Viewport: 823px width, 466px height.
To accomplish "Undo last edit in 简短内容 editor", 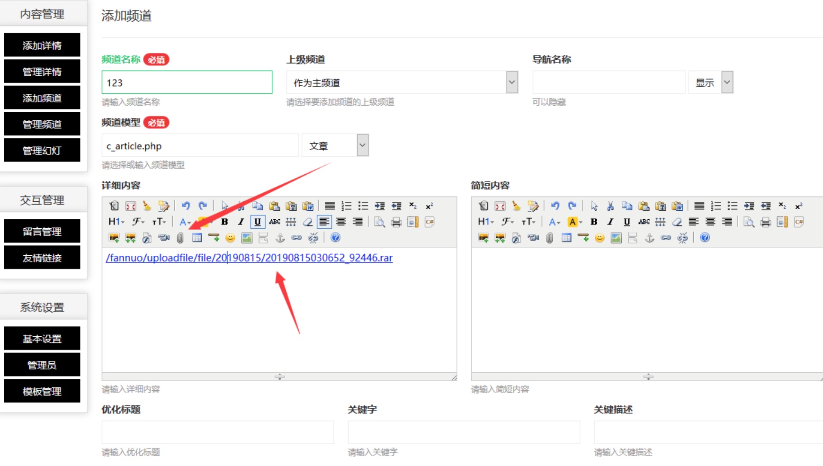I will [x=555, y=206].
